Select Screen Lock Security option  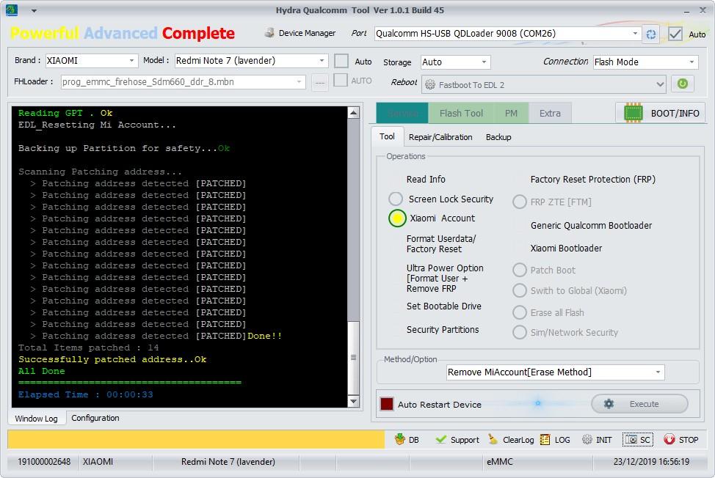point(396,199)
